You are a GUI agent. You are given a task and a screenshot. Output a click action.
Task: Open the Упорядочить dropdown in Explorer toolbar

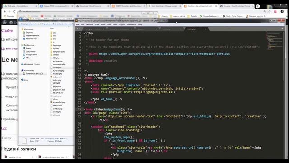click(27, 24)
